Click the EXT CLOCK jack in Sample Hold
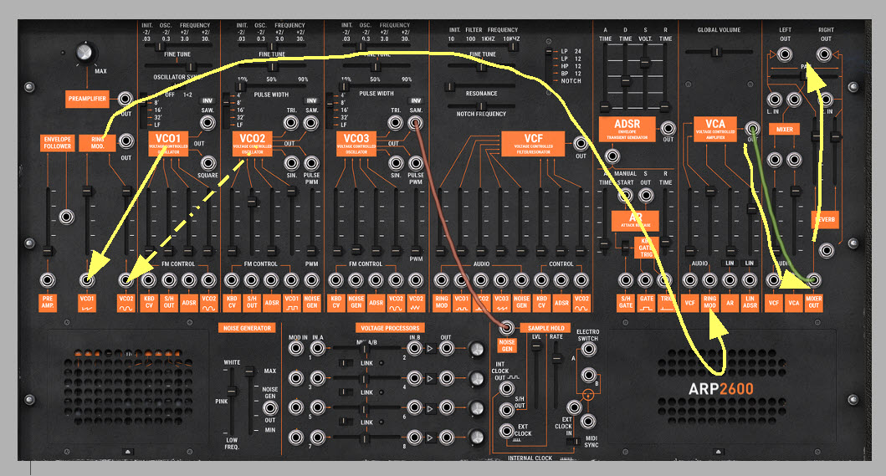This screenshot has height=476, width=886. pyautogui.click(x=506, y=431)
